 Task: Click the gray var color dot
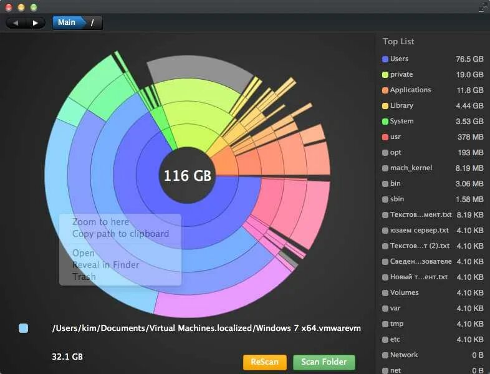pos(385,309)
